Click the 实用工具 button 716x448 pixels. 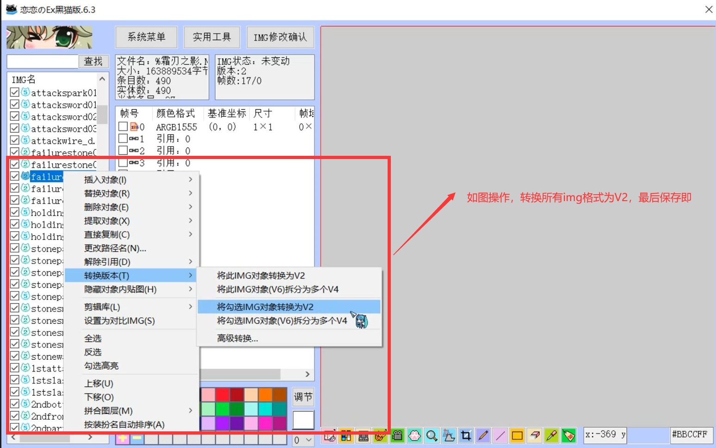pyautogui.click(x=212, y=37)
